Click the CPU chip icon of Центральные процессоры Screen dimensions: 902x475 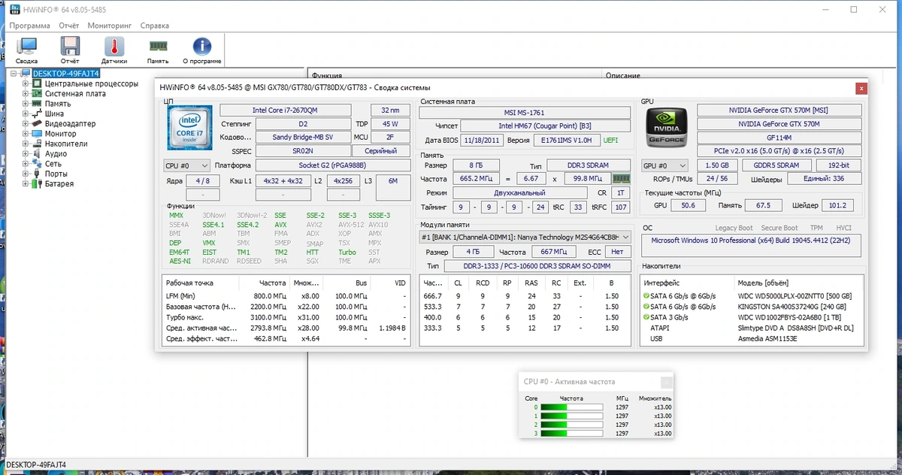tap(38, 84)
